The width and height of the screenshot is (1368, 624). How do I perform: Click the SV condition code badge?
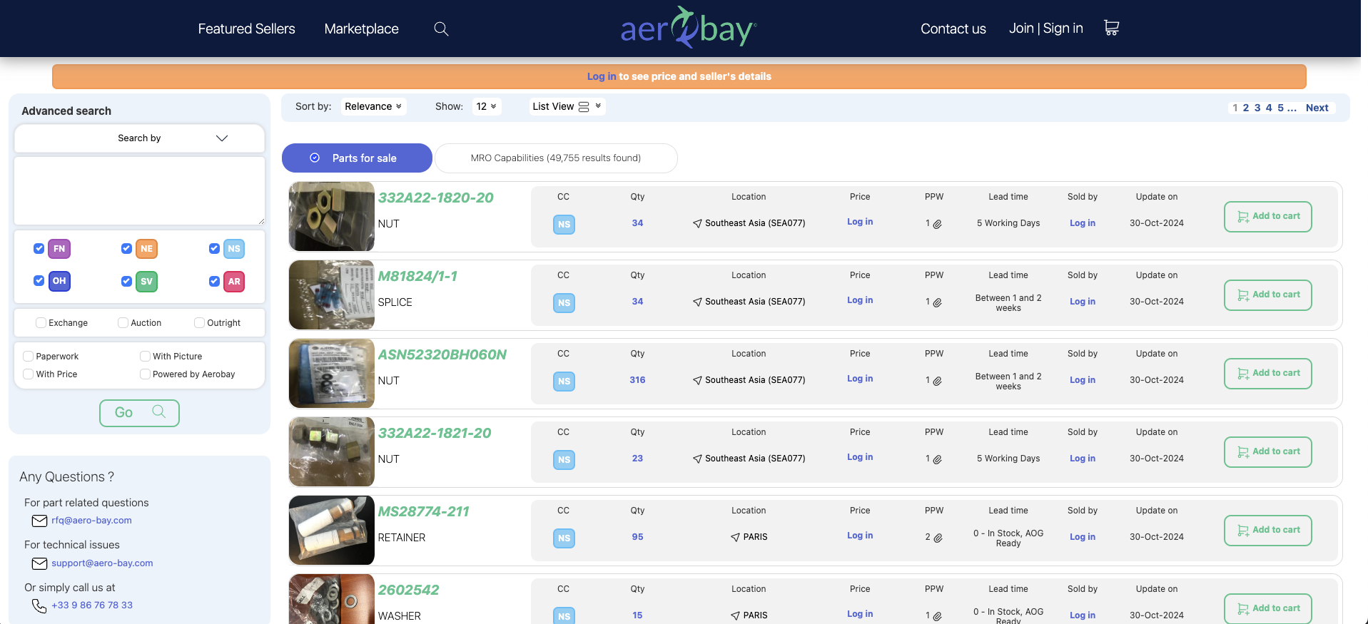tap(146, 281)
